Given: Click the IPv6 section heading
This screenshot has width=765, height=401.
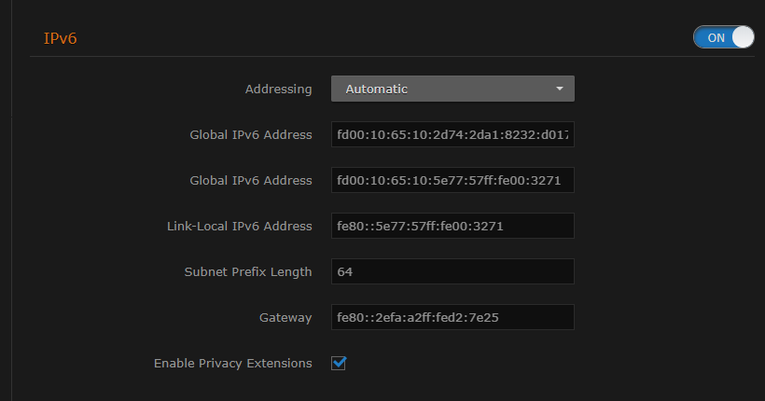Looking at the screenshot, I should 61,38.
